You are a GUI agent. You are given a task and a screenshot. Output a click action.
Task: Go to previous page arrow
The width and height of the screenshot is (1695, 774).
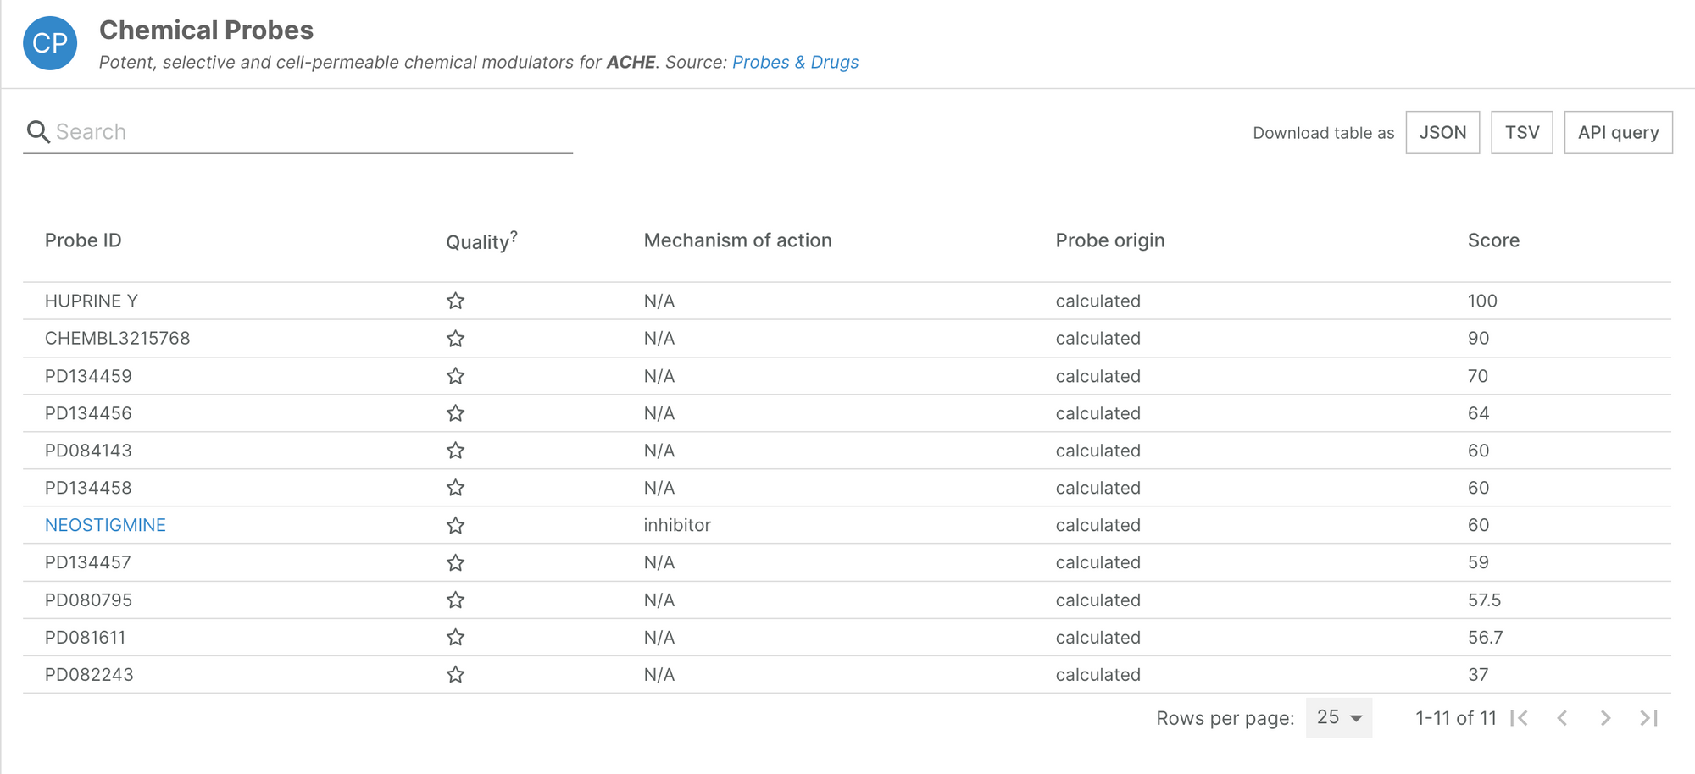click(1562, 718)
